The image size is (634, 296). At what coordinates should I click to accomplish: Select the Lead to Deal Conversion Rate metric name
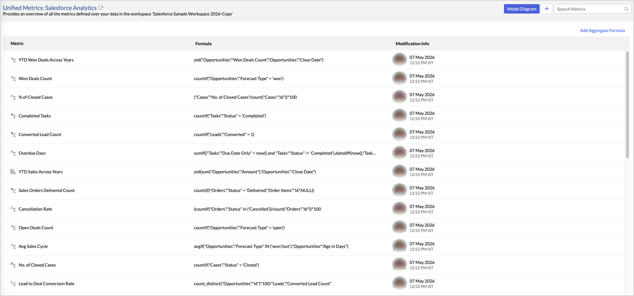[46, 283]
